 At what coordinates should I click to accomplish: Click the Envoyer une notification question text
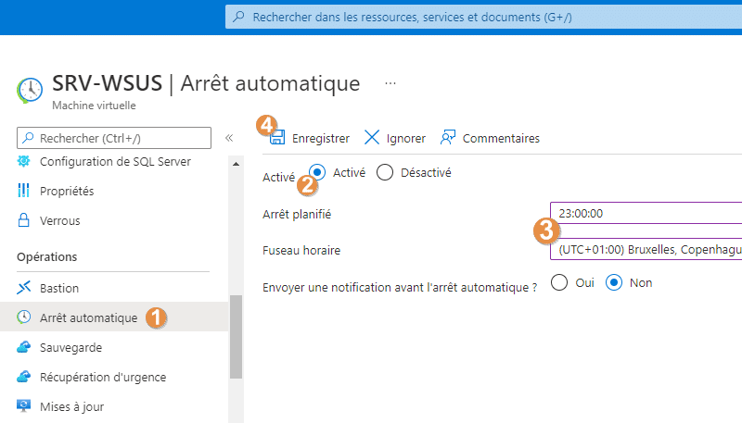tap(400, 288)
